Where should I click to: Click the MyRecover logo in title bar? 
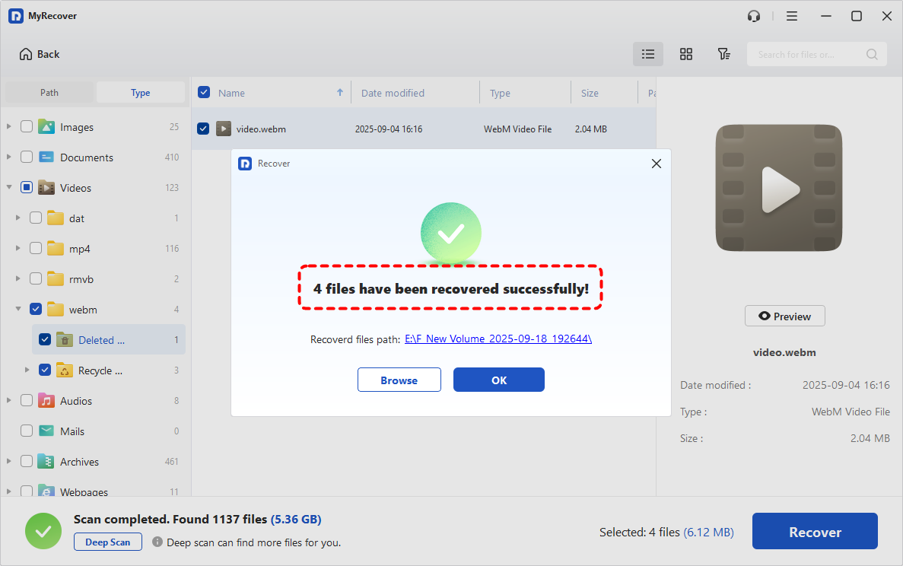(x=15, y=16)
